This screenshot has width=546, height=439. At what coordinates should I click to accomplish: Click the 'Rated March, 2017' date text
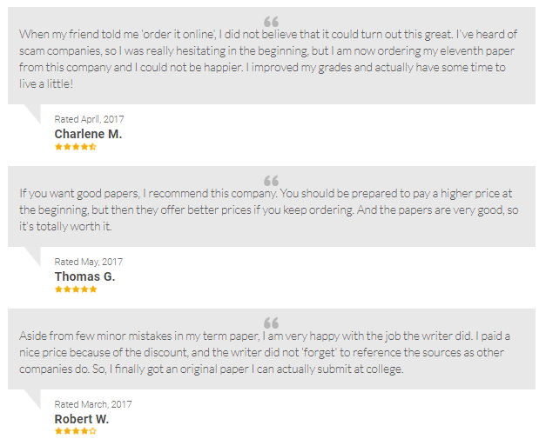93,404
